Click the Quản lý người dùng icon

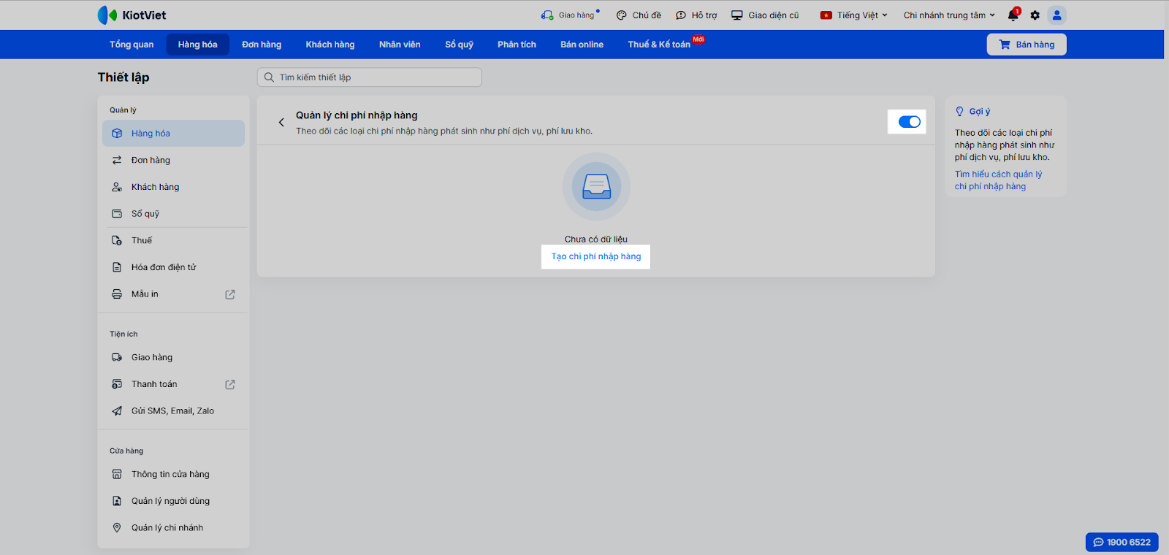pos(117,501)
